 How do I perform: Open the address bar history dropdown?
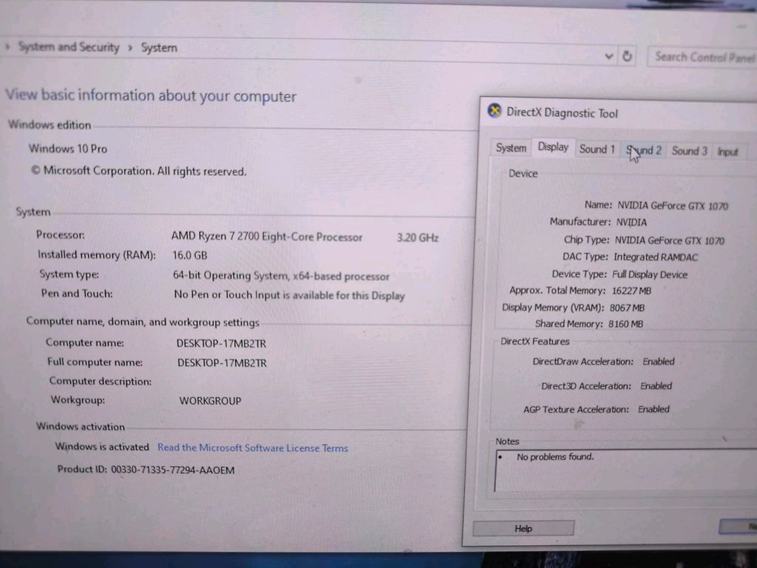click(x=609, y=56)
